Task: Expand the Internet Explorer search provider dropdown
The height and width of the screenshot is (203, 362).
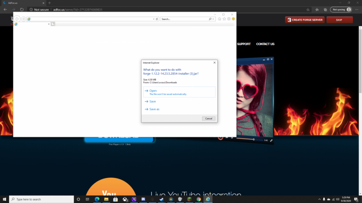Action: pyautogui.click(x=214, y=19)
